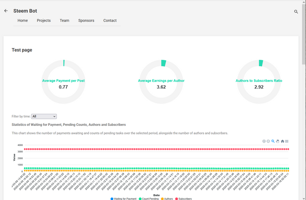Click the Average Payment per Post gauge

(x=64, y=82)
